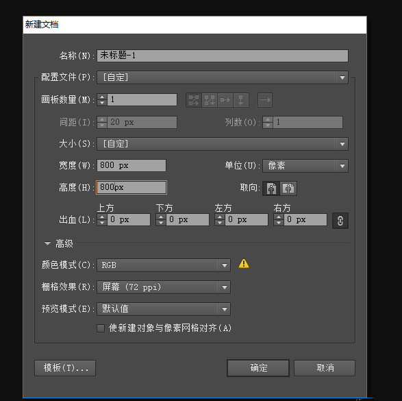Click the left-to-right layout direction arrow icon
Viewport: 402px width, 401px height.
pyautogui.click(x=265, y=100)
